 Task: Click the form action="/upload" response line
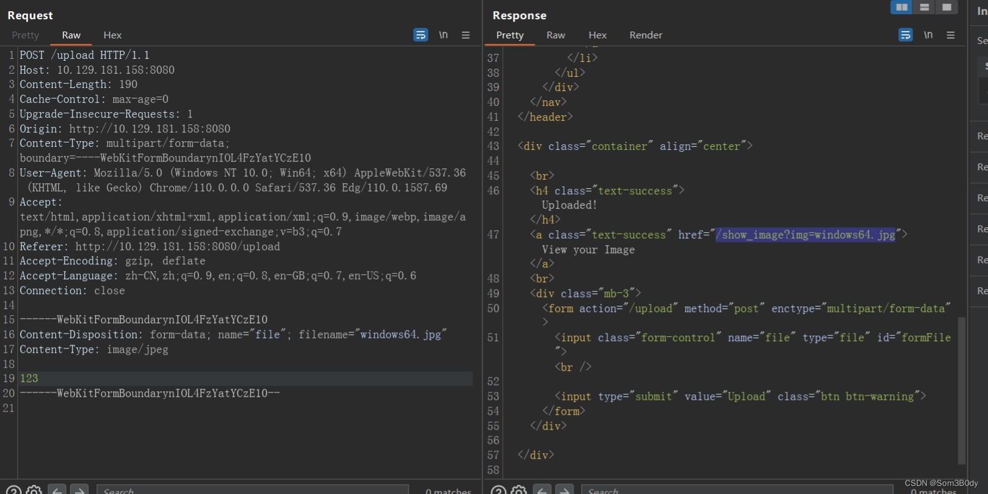click(746, 308)
